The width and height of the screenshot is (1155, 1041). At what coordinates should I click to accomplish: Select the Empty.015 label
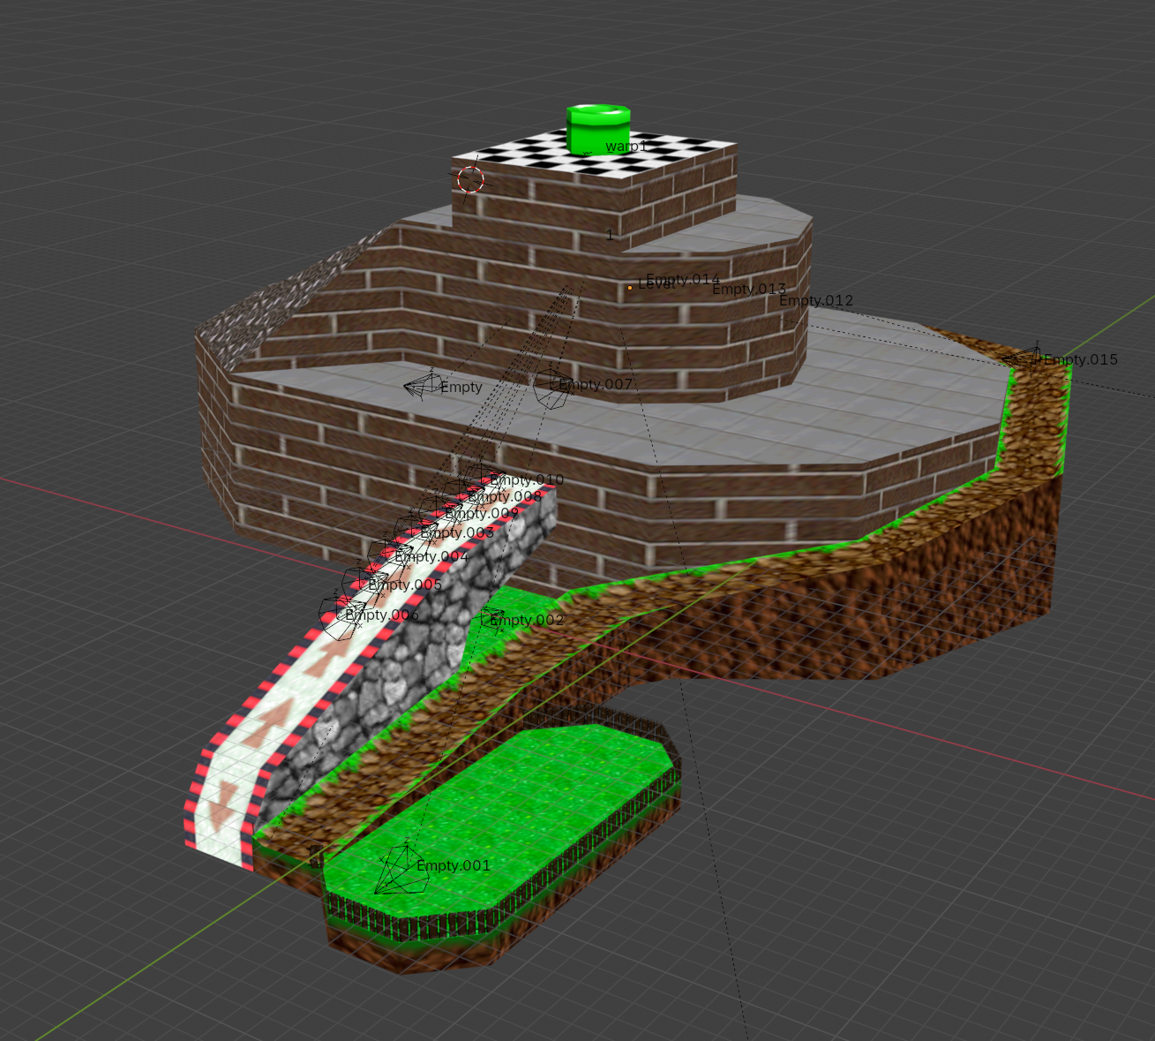[1080, 359]
